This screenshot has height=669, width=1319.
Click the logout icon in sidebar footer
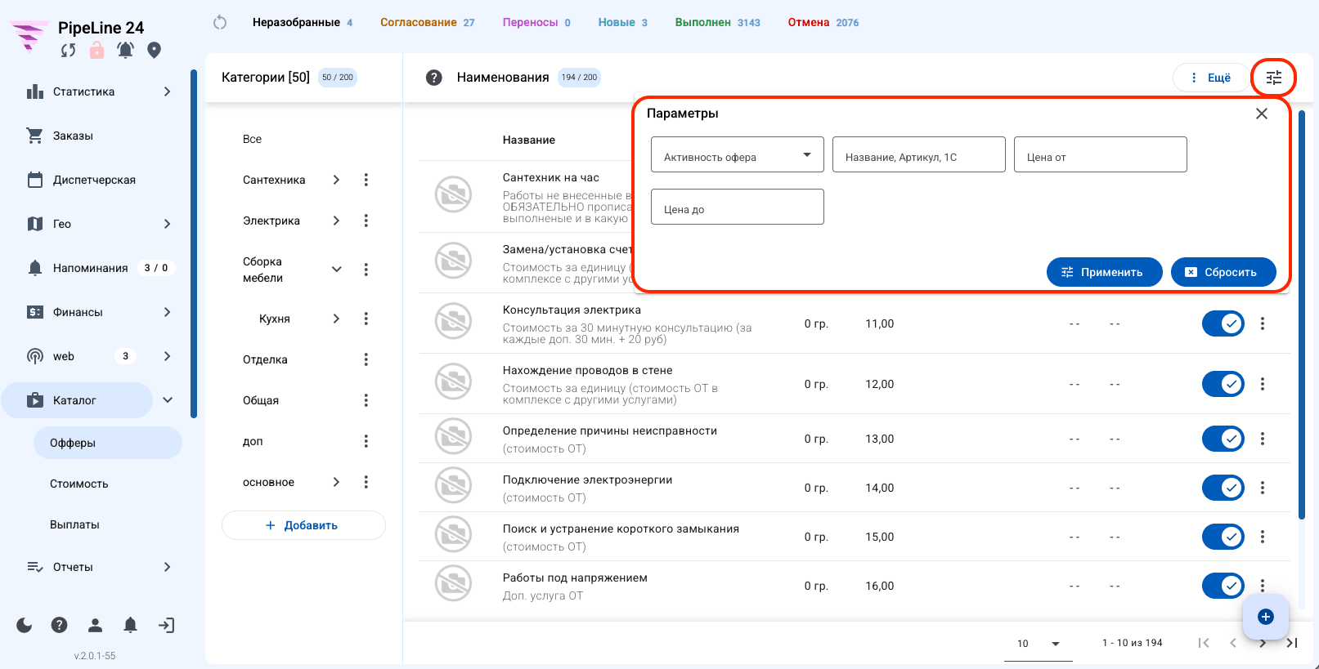166,626
